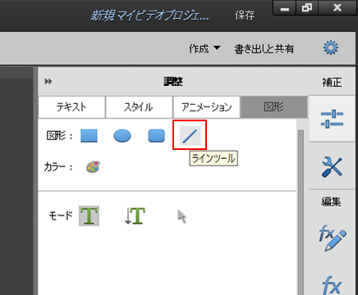
Task: Open the adjustment sliders panel icon
Action: pos(333,119)
